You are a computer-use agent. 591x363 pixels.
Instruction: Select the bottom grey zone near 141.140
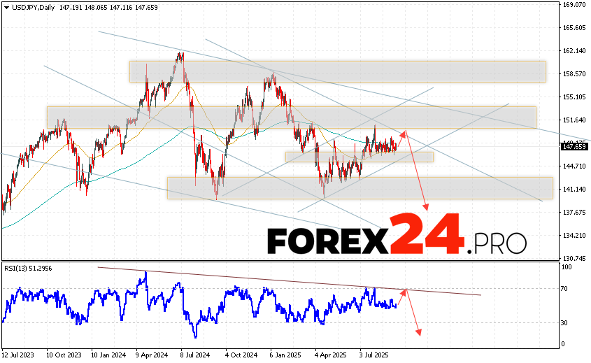[x=359, y=187]
